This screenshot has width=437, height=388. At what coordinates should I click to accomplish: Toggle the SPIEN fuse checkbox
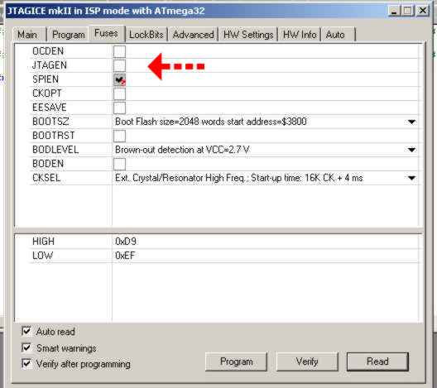[119, 79]
